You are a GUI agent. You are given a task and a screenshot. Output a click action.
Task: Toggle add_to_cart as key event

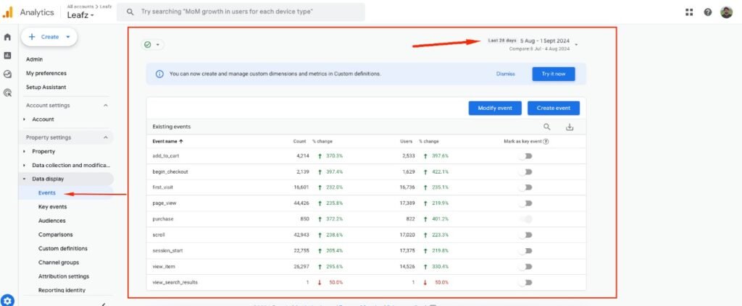point(526,156)
